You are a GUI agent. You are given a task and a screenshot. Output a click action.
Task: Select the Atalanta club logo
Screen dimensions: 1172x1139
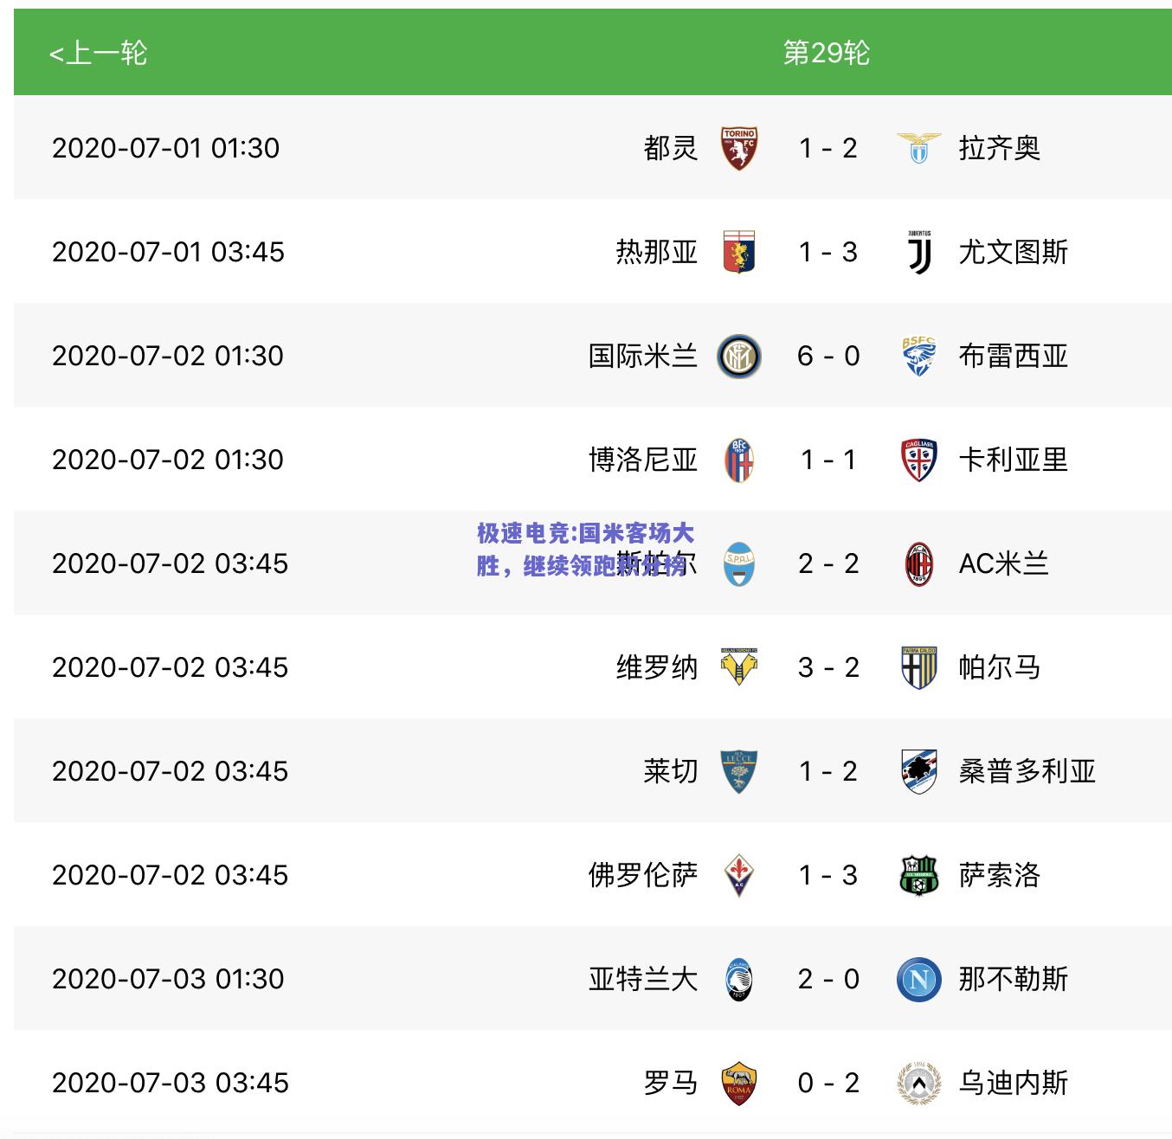point(739,979)
